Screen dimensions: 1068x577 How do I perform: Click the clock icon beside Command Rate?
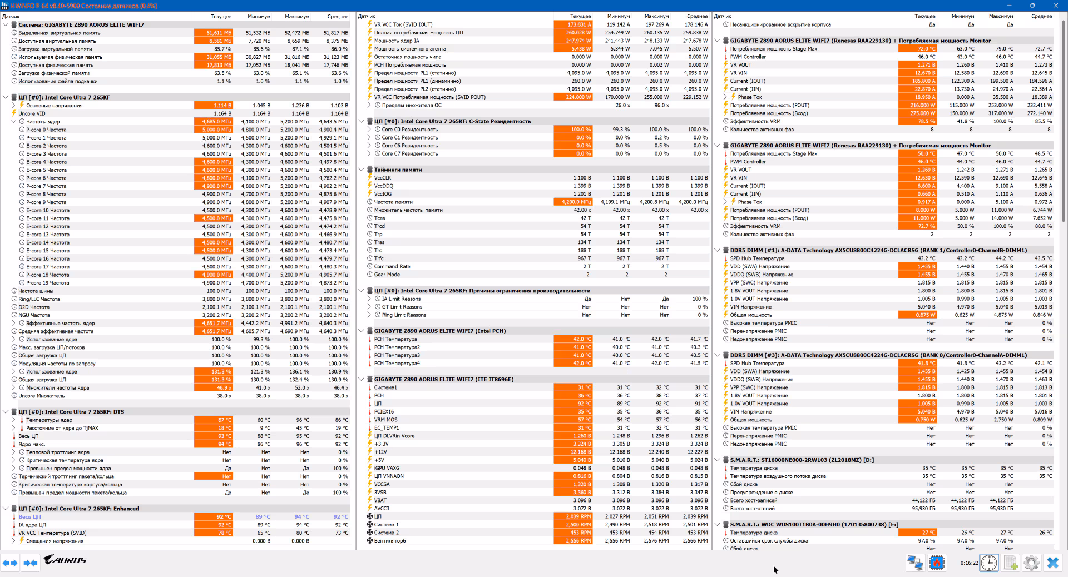point(370,266)
